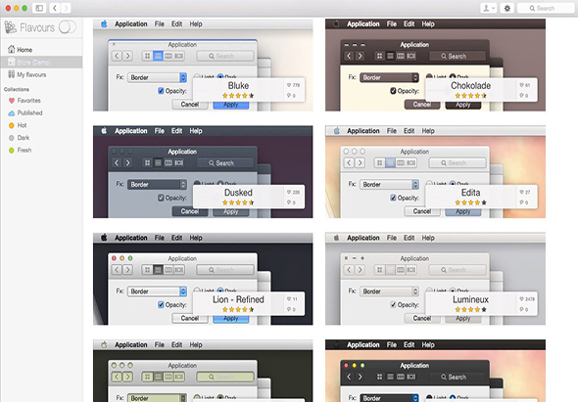
Task: Open the Border dropdown in Lion - Refined preview
Action: click(157, 291)
